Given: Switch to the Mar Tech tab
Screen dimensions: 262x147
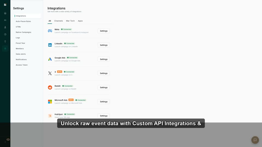Looking at the screenshot, I should 70,21.
